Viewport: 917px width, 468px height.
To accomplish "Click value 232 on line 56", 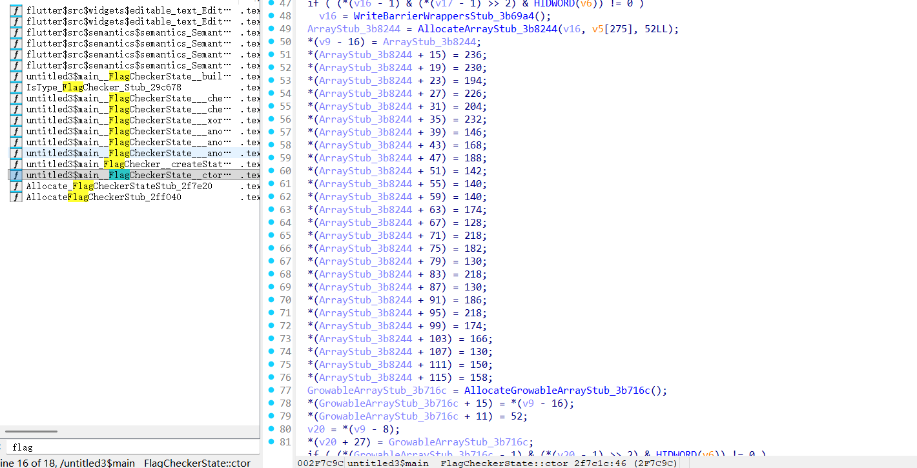I will click(473, 119).
